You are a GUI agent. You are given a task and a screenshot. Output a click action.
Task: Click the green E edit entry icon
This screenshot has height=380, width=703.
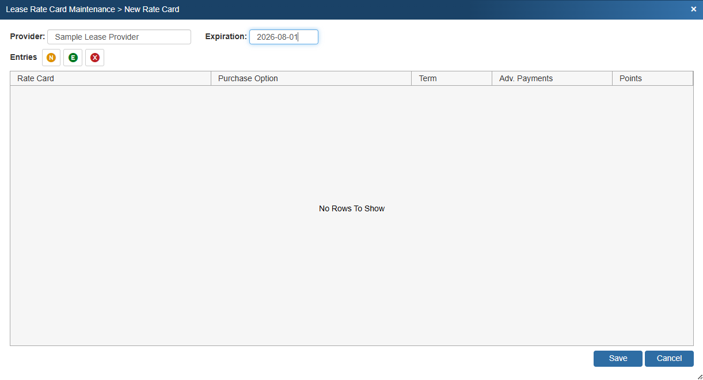point(73,58)
